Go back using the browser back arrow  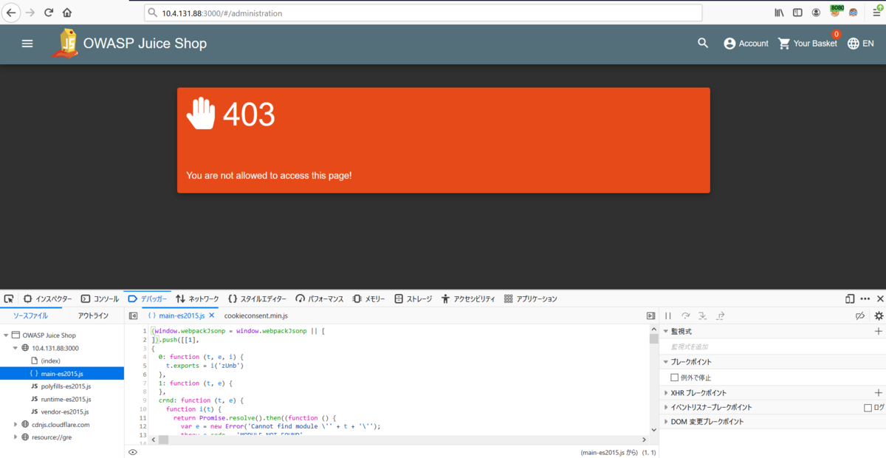[11, 13]
